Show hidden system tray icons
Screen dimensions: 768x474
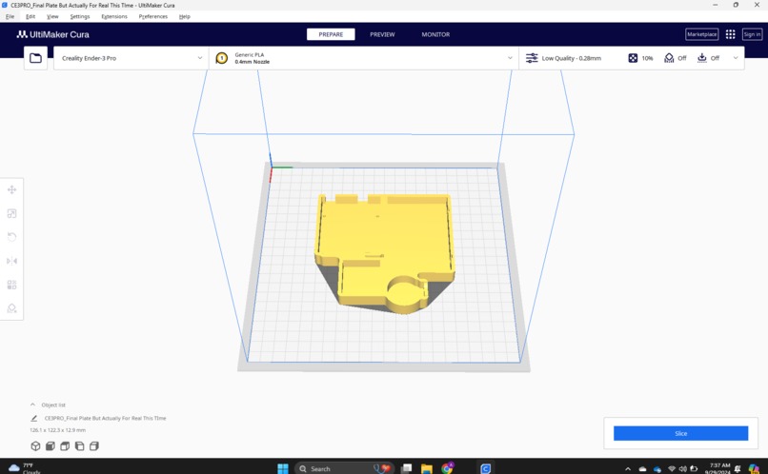click(x=628, y=468)
